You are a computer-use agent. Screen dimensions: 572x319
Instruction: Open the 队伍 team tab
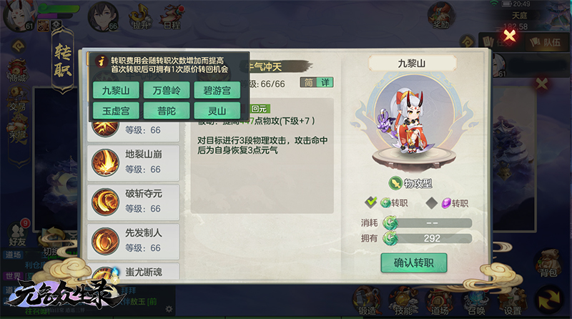click(x=546, y=42)
